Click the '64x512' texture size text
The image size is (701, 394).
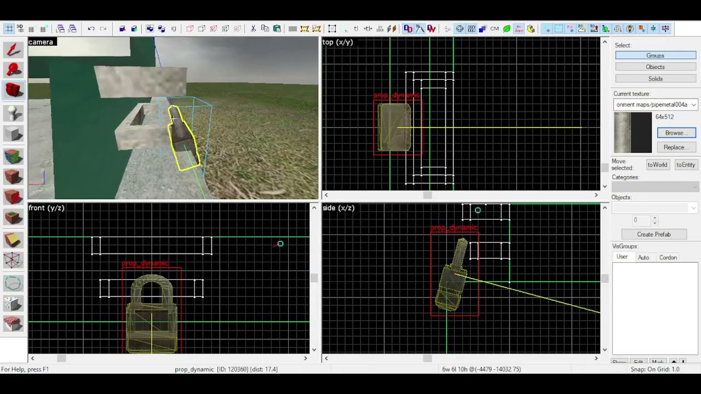click(665, 117)
